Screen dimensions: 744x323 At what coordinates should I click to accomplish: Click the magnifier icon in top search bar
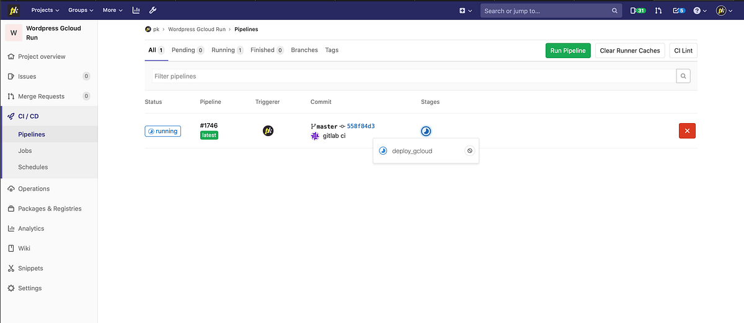point(614,11)
